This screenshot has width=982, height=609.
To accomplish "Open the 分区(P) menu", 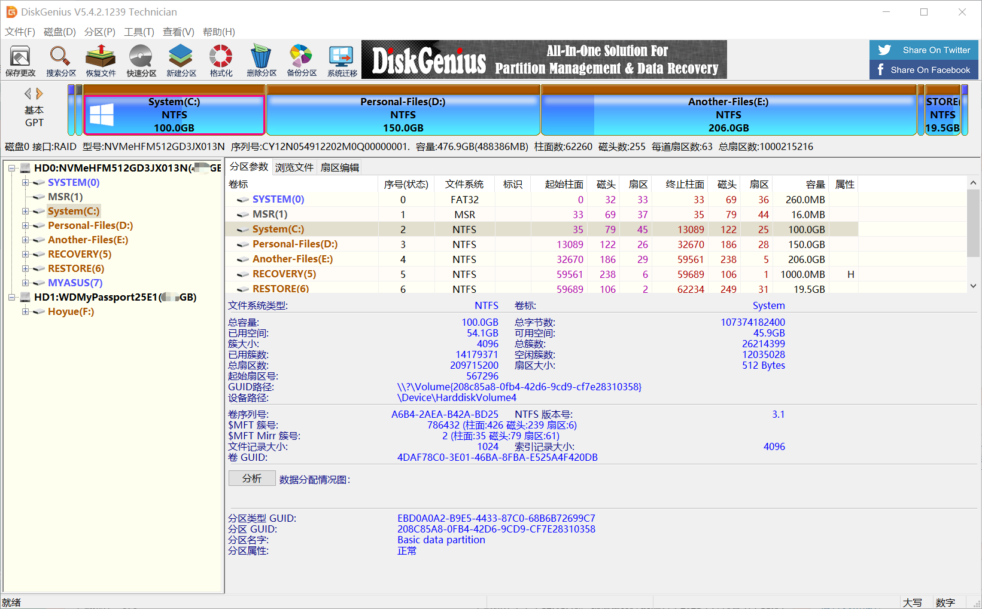I will click(100, 32).
